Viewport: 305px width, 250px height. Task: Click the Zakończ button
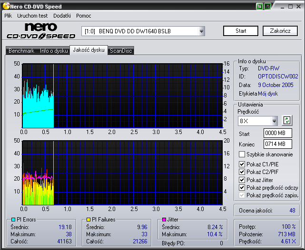280,31
